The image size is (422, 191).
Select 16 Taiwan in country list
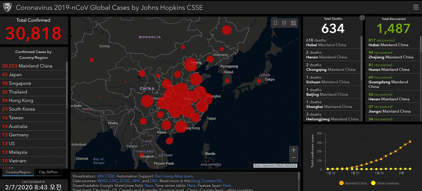33,117
